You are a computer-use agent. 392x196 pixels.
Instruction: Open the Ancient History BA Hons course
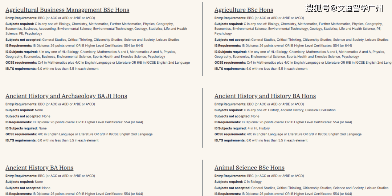click(x=40, y=168)
